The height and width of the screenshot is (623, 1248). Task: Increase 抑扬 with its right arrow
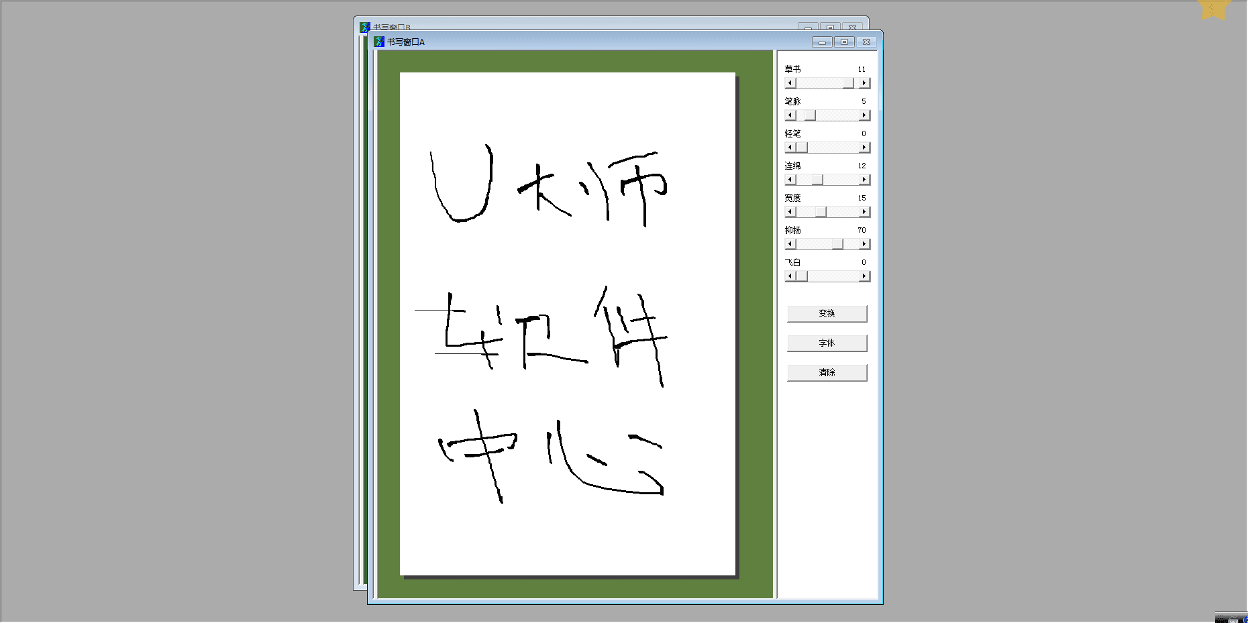(x=864, y=244)
